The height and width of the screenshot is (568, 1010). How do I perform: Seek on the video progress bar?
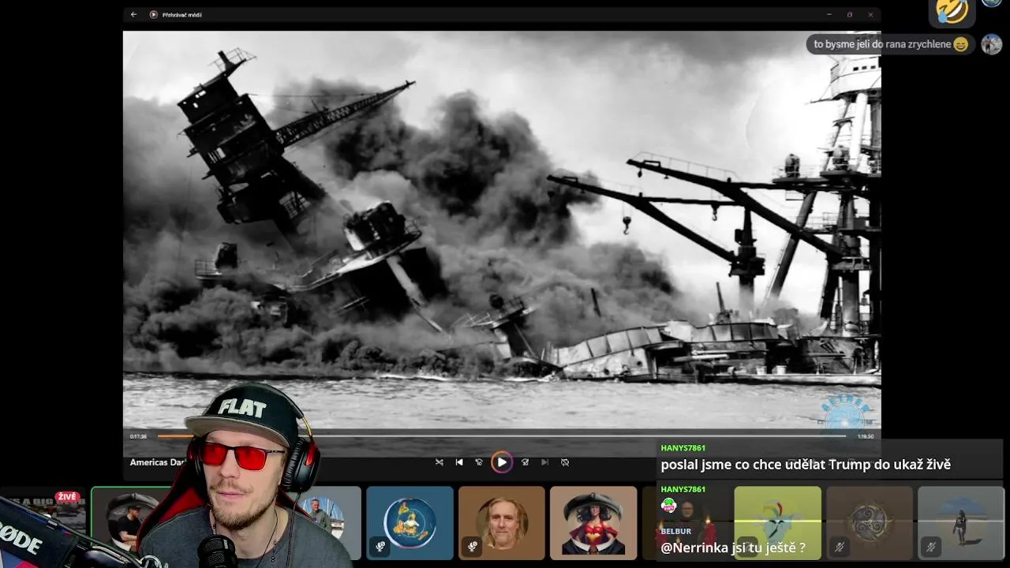[502, 435]
